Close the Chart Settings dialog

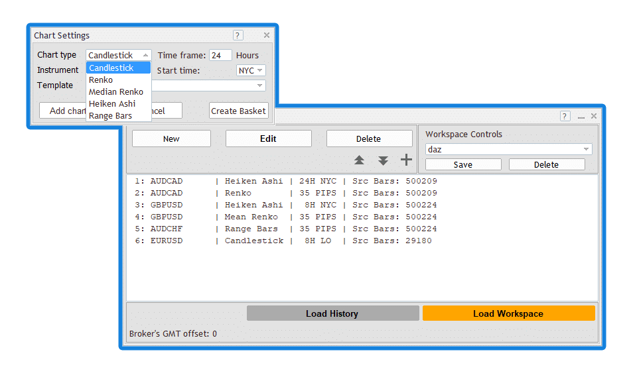point(267,36)
